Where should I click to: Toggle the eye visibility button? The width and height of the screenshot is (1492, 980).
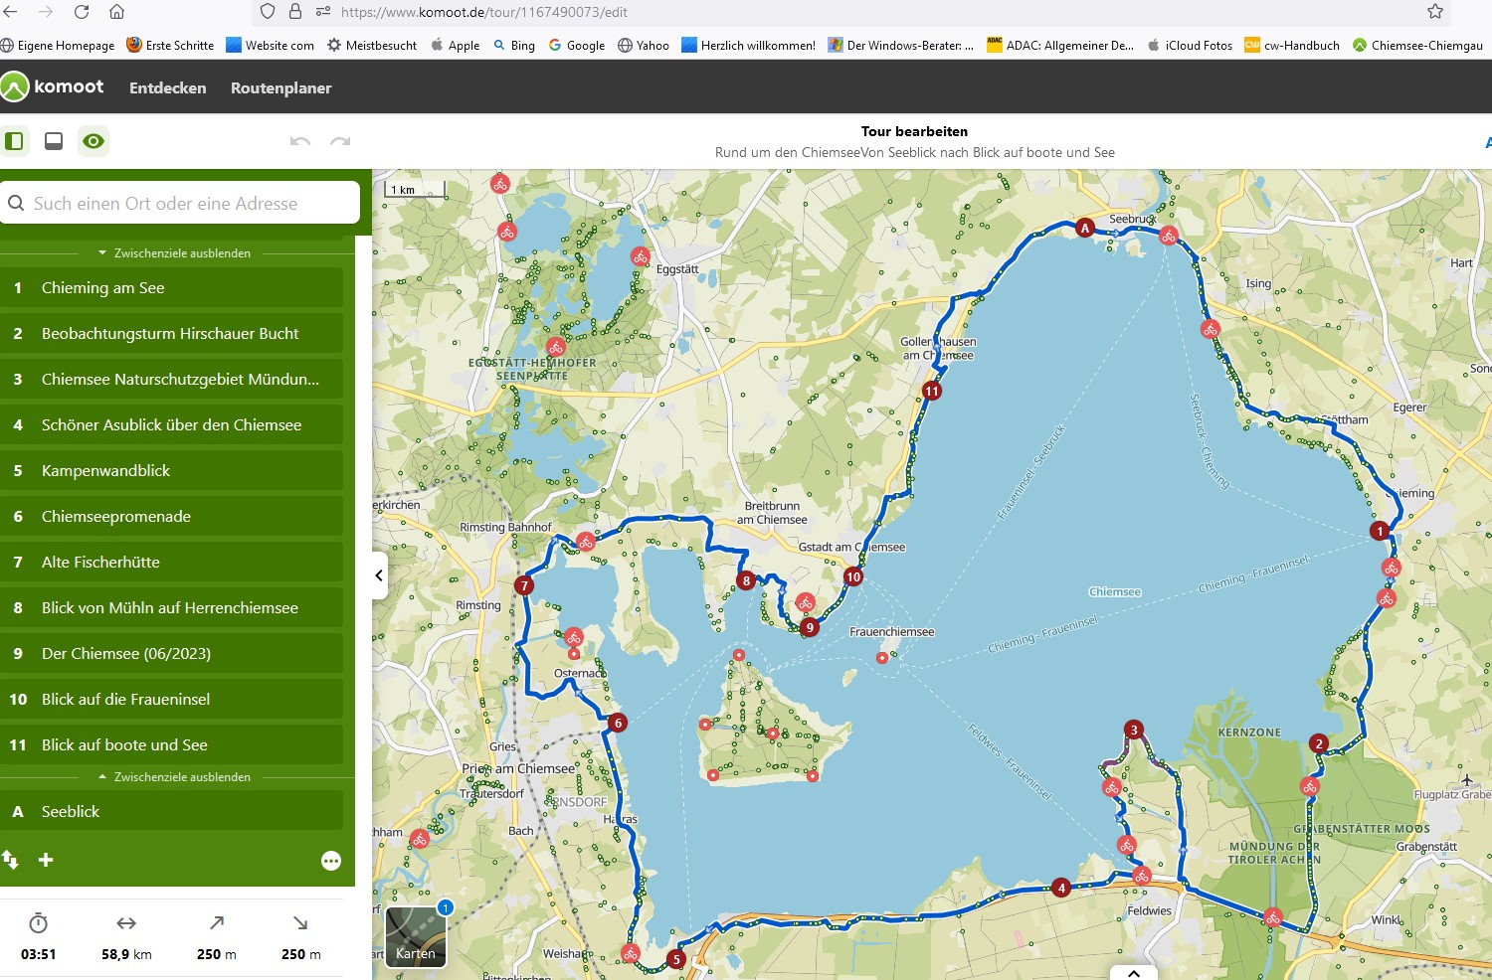[x=93, y=141]
